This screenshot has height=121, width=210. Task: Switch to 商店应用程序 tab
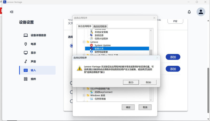click(x=100, y=26)
